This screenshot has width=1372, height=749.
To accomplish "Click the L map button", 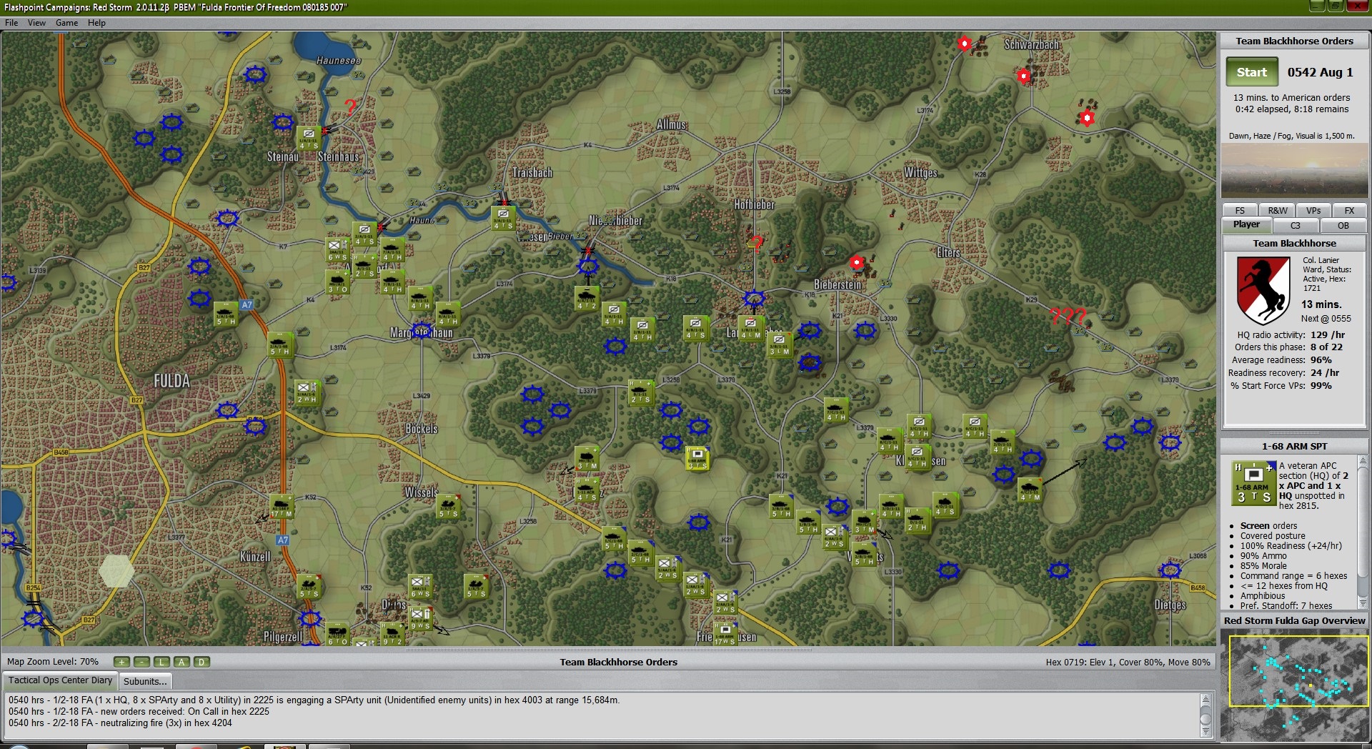I will [x=161, y=662].
